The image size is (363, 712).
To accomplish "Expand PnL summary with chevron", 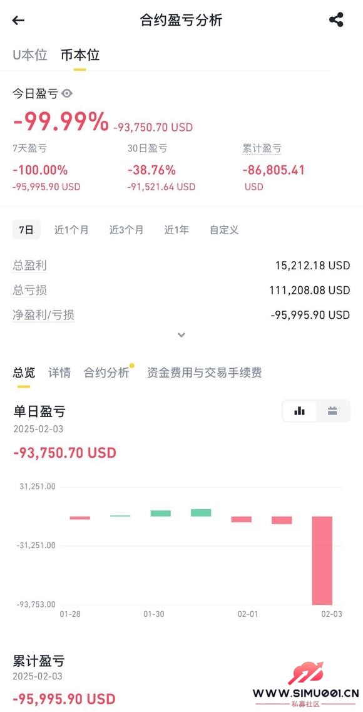I will [181, 335].
